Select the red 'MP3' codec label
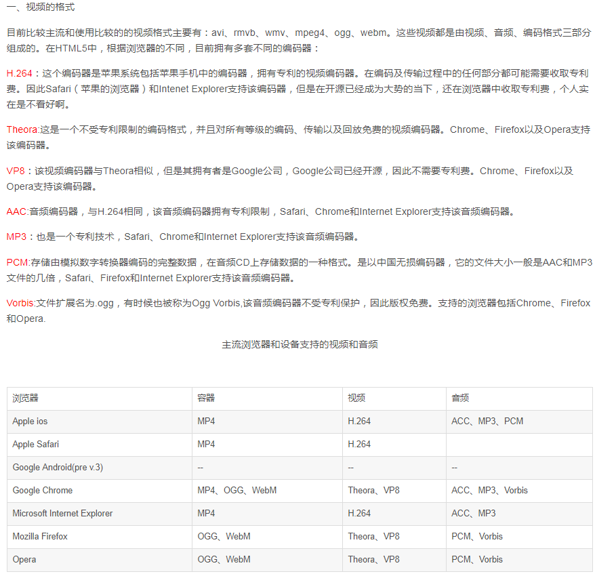Viewport: 595px width, 574px height. pos(16,237)
